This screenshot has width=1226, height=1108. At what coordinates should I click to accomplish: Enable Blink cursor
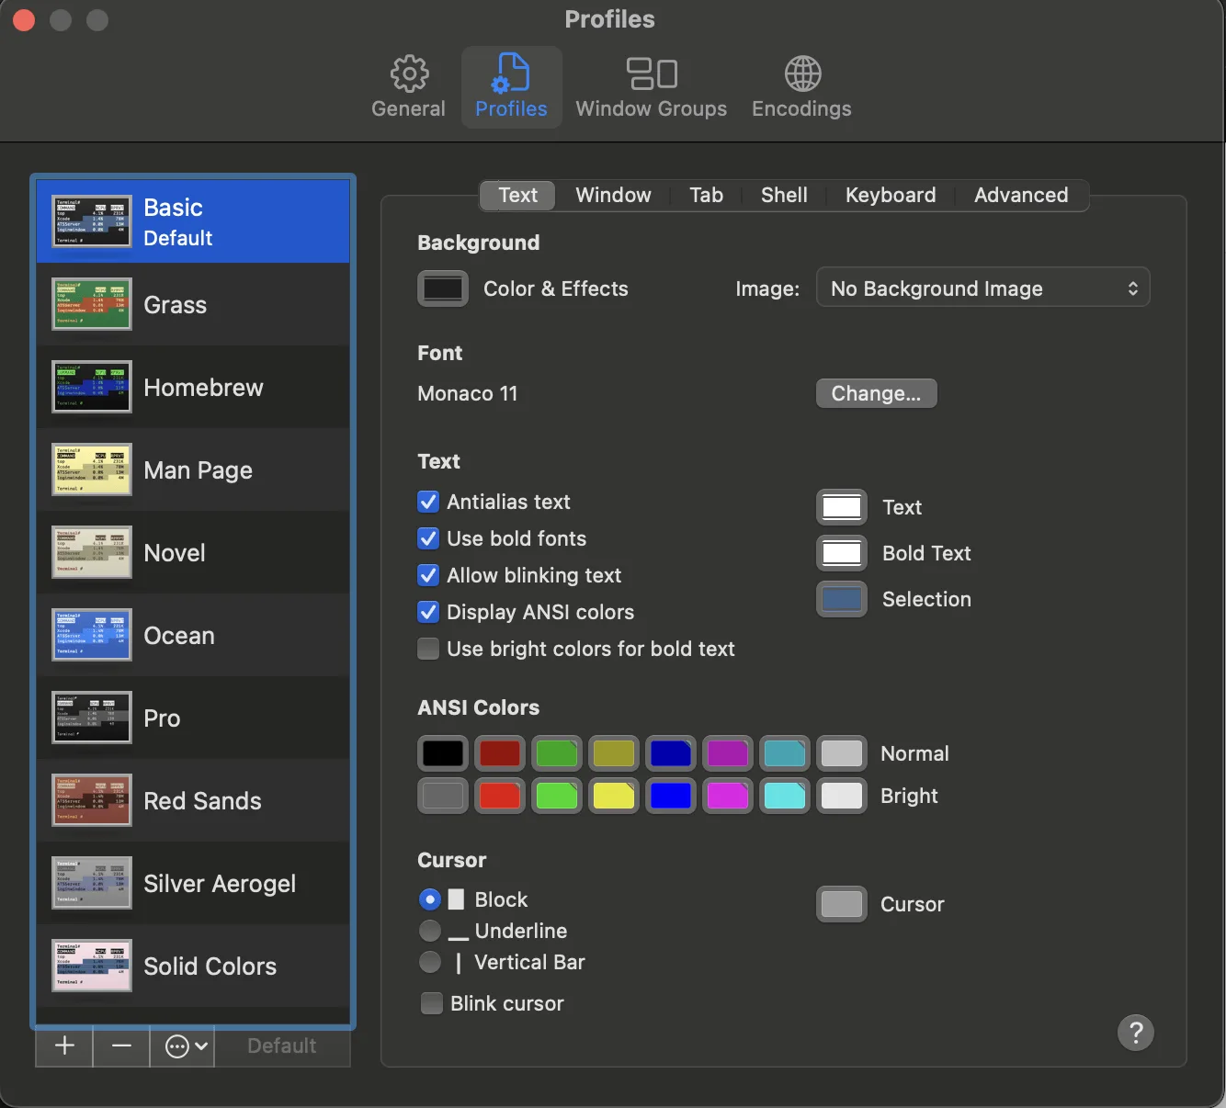(431, 1003)
